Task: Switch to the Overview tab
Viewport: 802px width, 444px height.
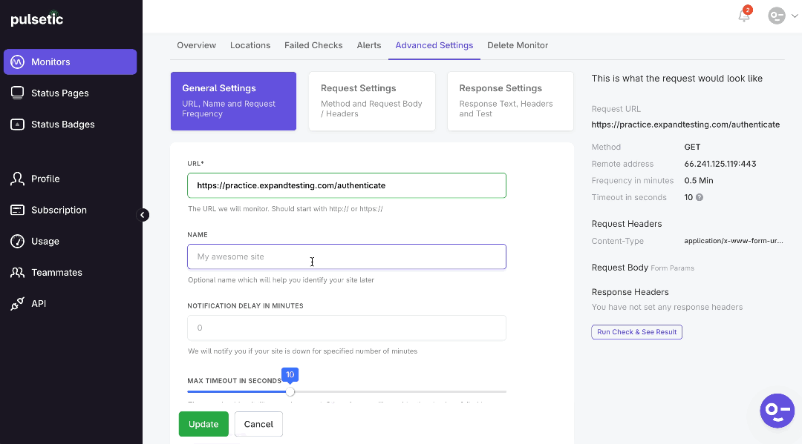Action: [x=196, y=45]
